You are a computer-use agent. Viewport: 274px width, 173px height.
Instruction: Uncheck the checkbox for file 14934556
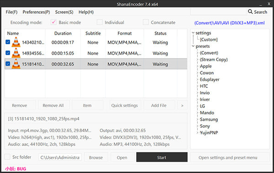(x=8, y=53)
